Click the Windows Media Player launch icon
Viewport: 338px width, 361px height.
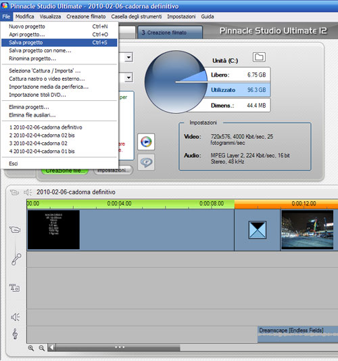pos(146,142)
